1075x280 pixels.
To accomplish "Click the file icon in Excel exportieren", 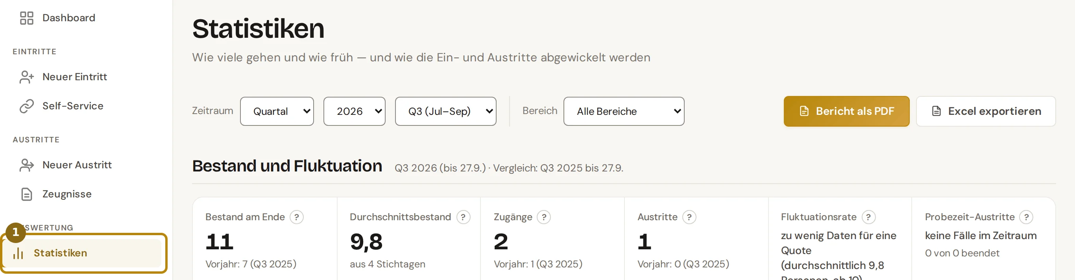I will [x=936, y=111].
